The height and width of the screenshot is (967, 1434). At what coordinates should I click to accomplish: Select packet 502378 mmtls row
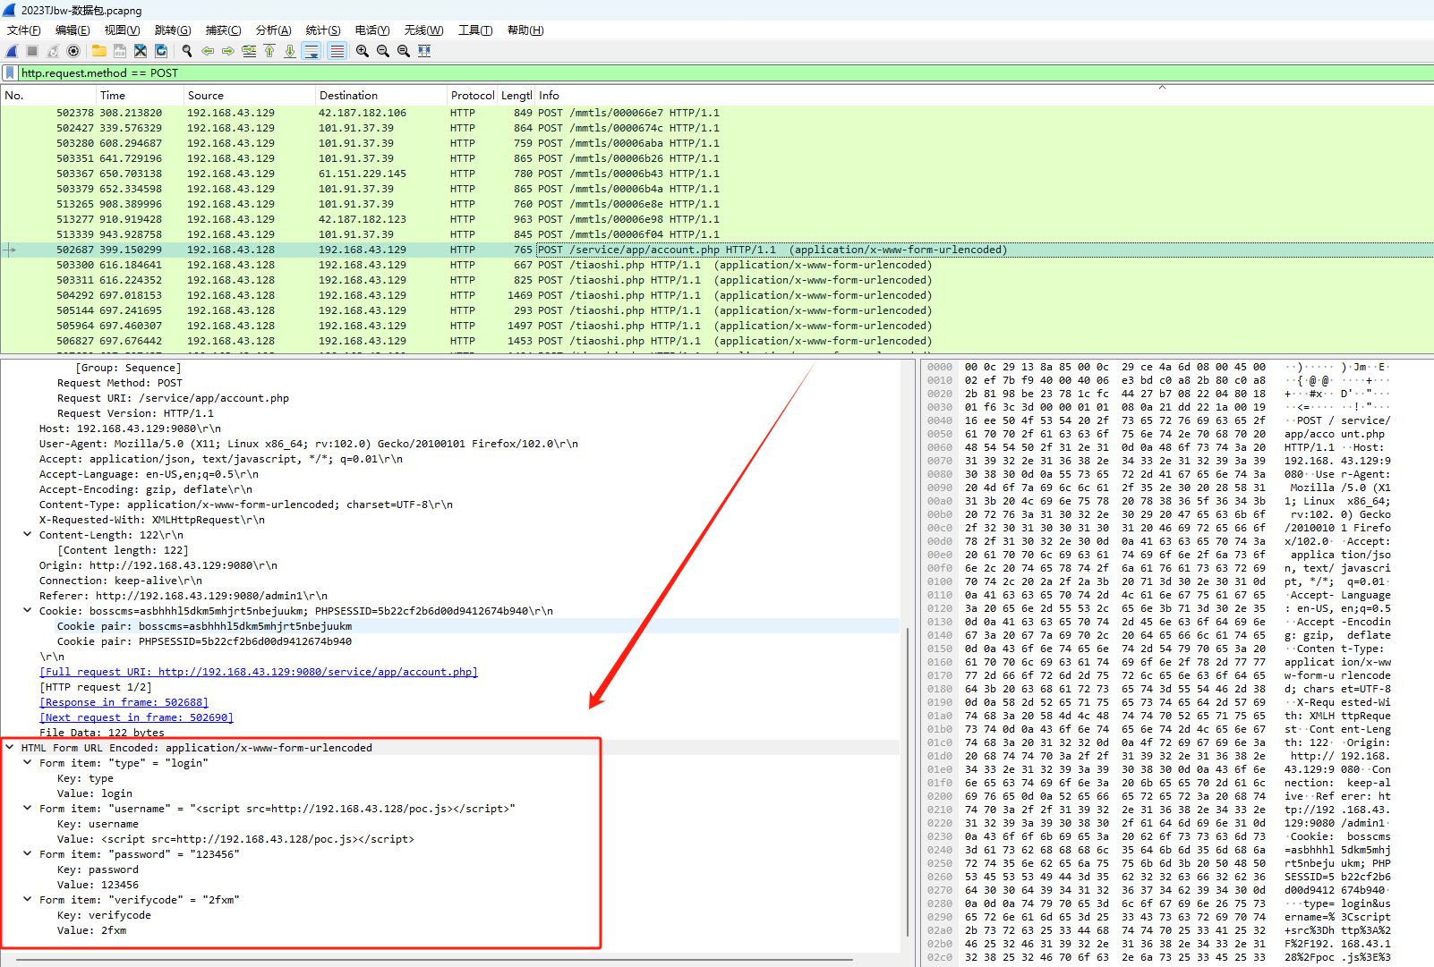pos(716,113)
